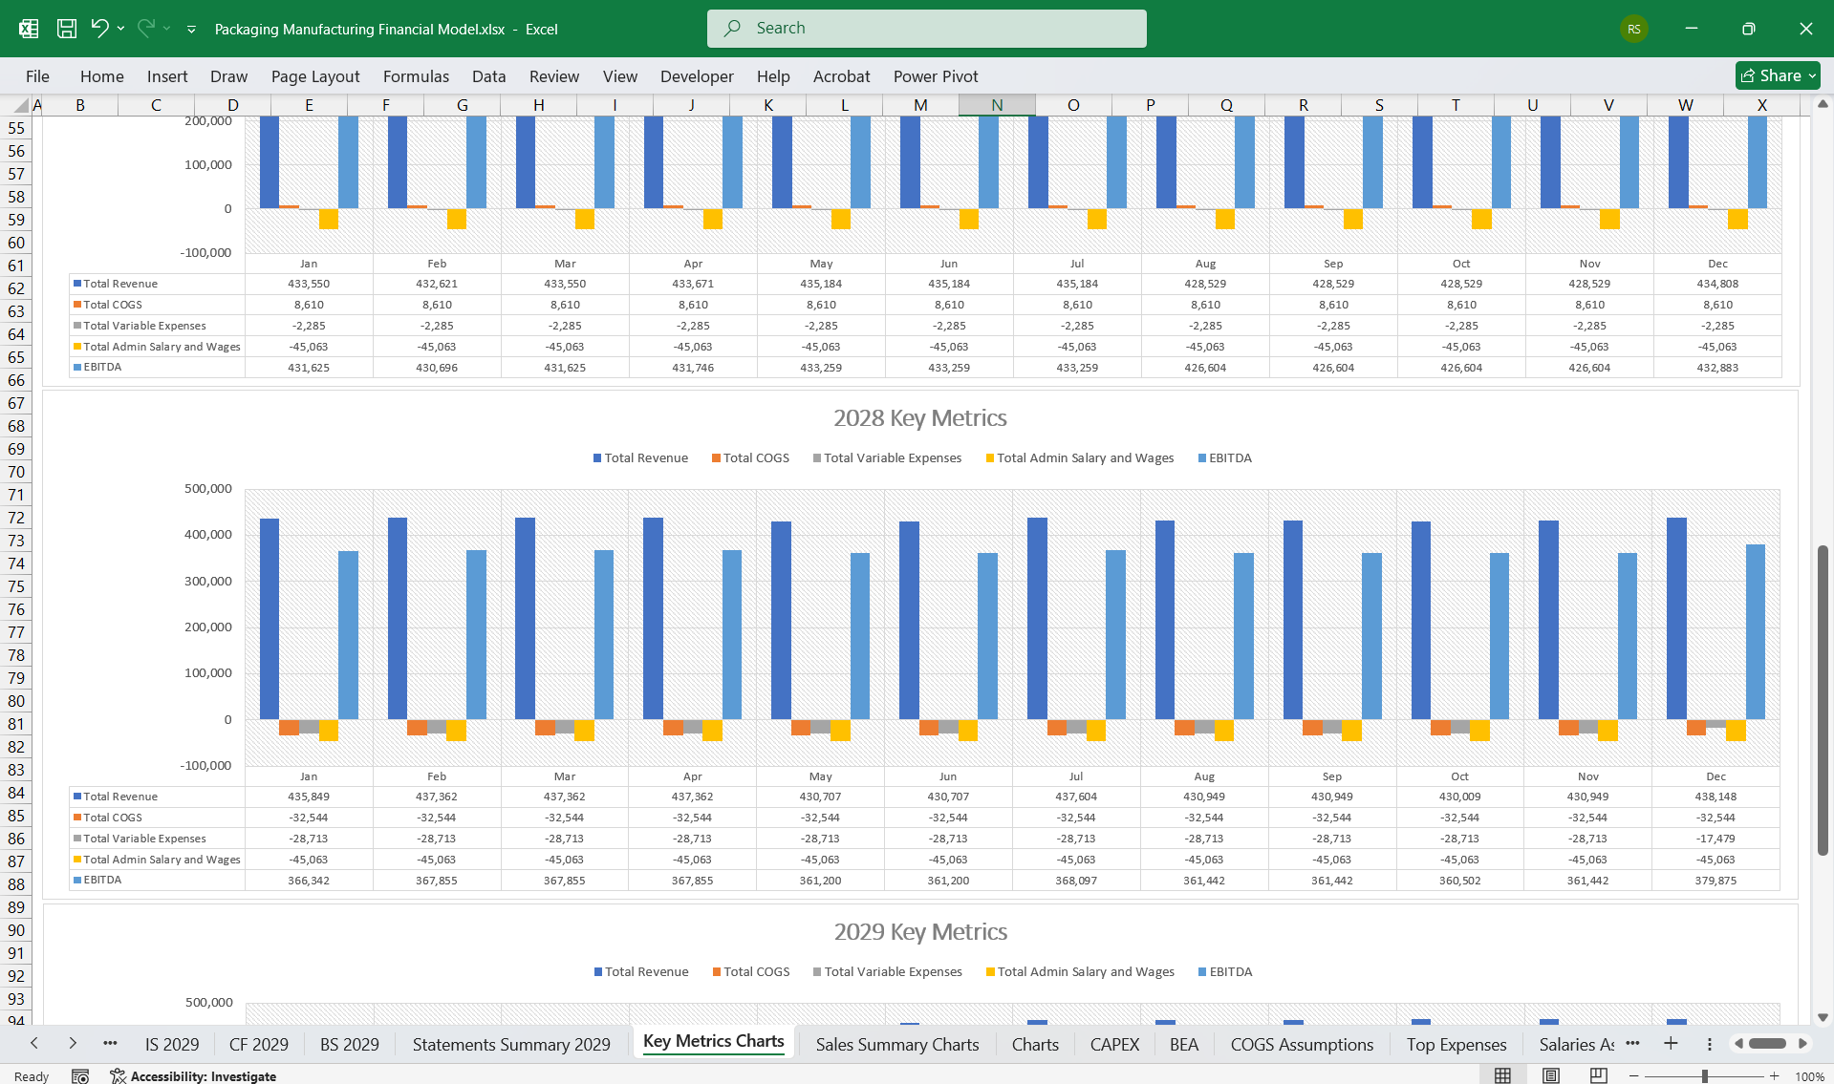Click the Total COGS legend swatch in 2028 chart
1834x1084 pixels.
coord(716,458)
